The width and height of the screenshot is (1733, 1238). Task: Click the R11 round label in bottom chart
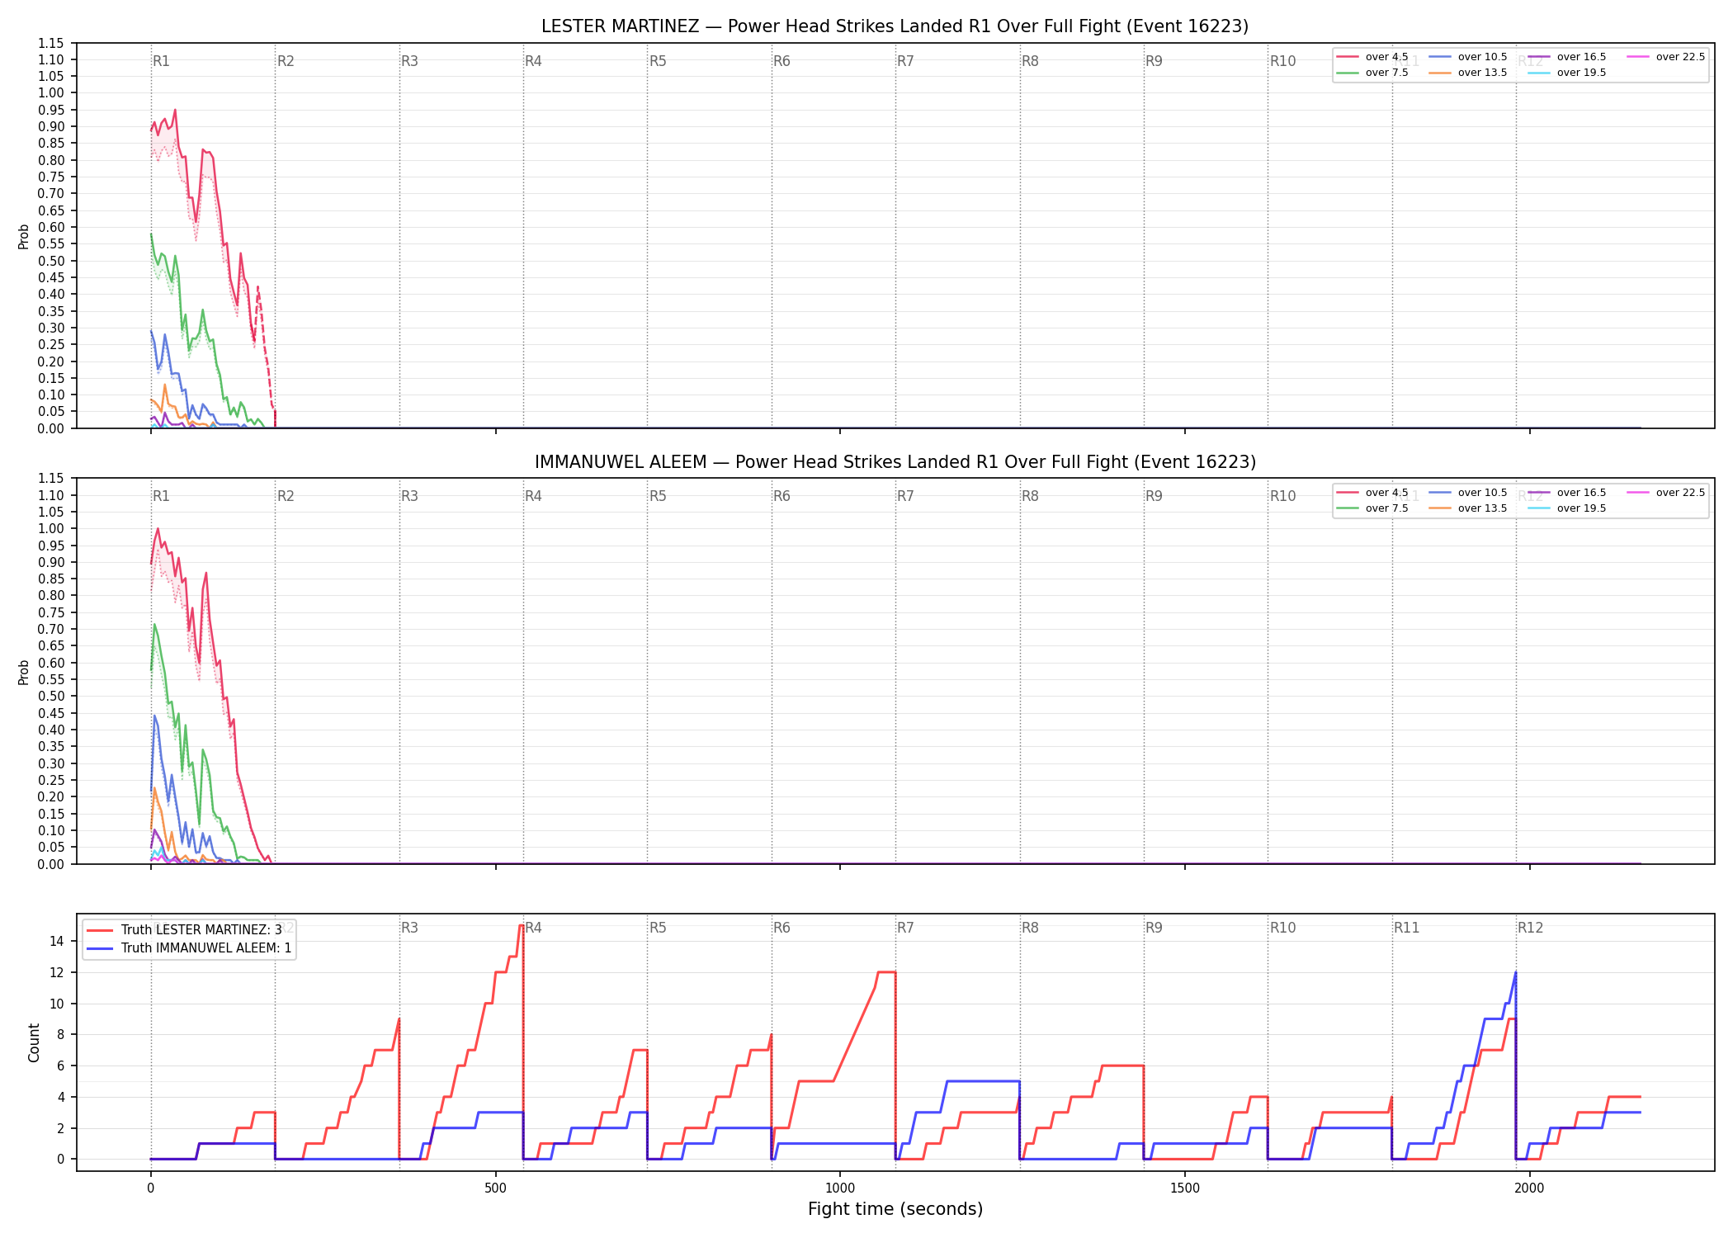click(1407, 928)
